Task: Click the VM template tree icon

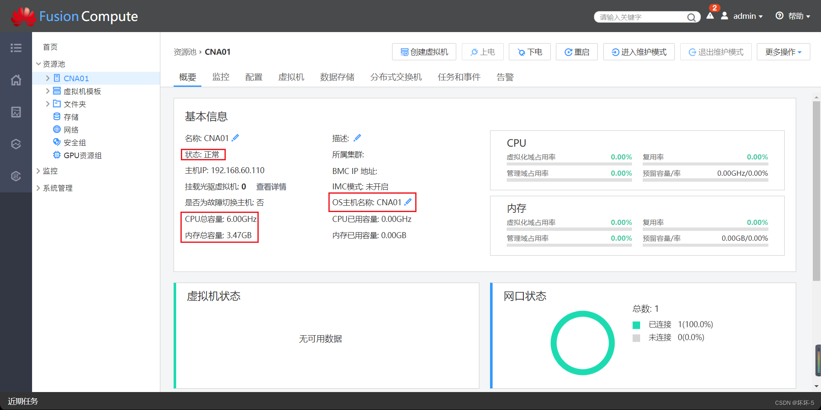Action: click(x=57, y=91)
